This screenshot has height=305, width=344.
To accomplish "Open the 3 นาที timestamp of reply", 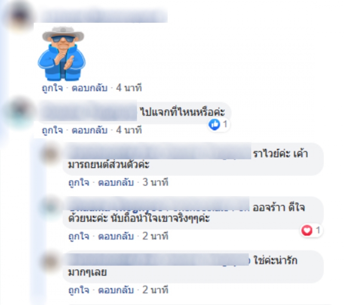I will click(x=155, y=182).
